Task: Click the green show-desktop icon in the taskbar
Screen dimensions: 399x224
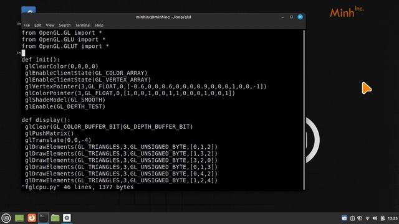Action: point(19,218)
